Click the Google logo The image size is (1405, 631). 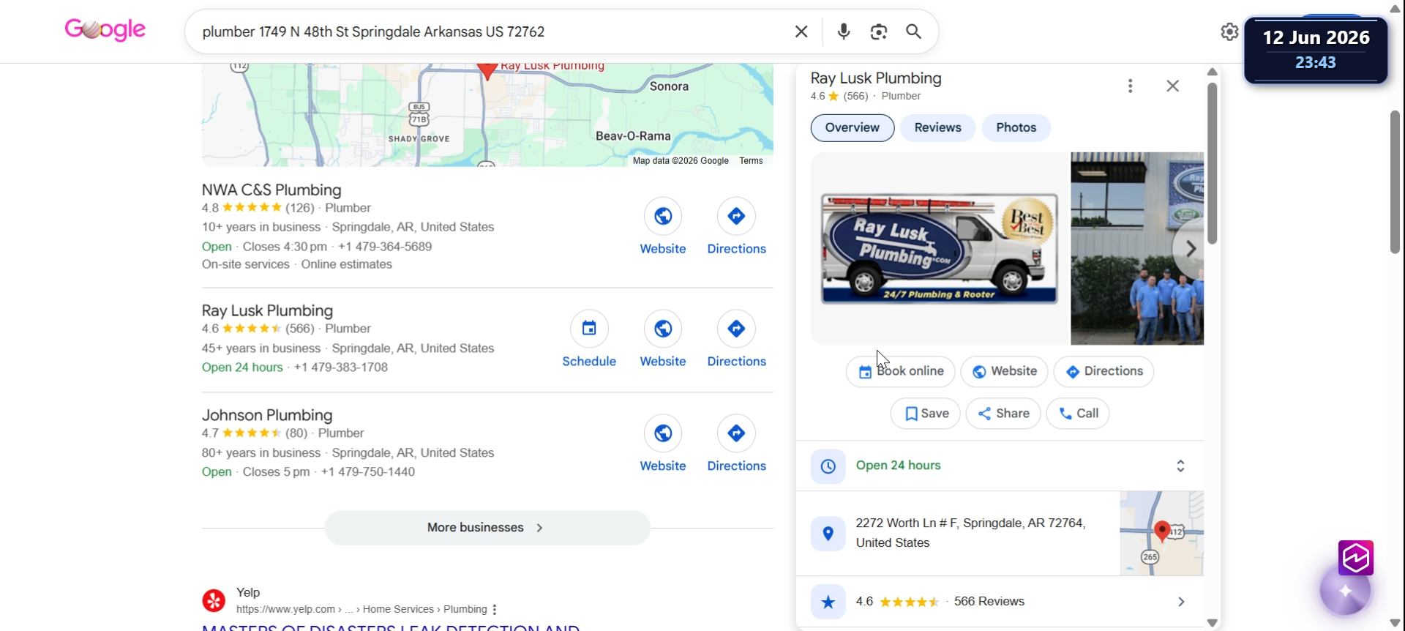pos(105,30)
